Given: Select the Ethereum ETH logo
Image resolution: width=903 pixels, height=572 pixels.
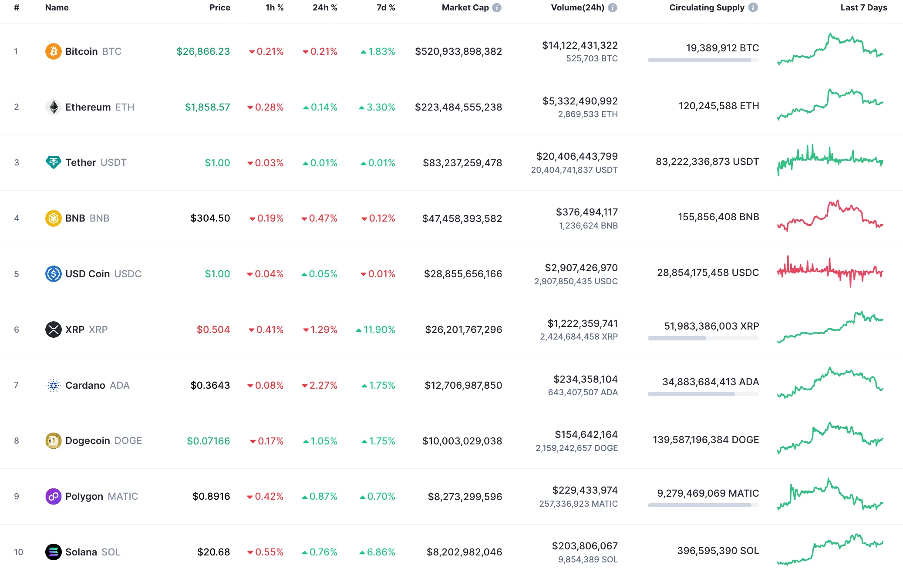Looking at the screenshot, I should click(53, 107).
